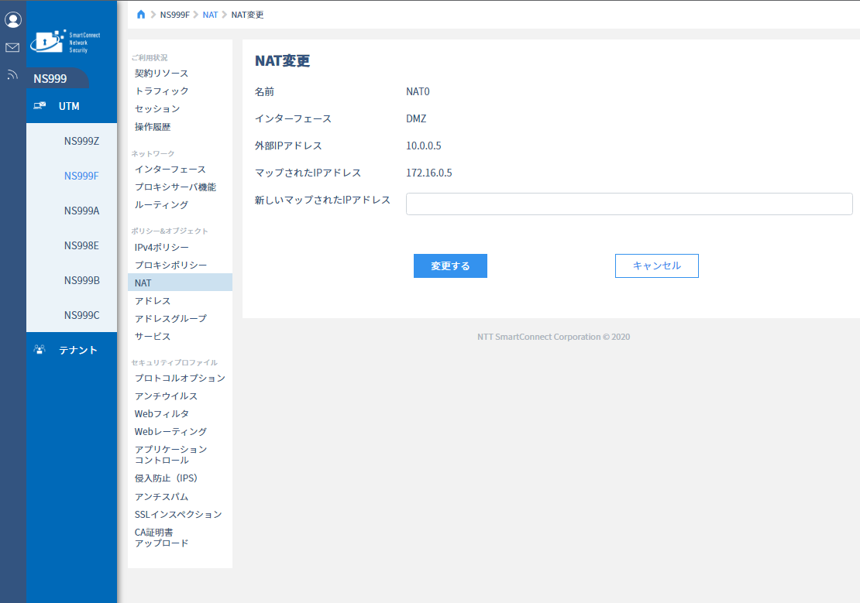Open アドレスグループ page
This screenshot has width=860, height=603.
[x=170, y=318]
